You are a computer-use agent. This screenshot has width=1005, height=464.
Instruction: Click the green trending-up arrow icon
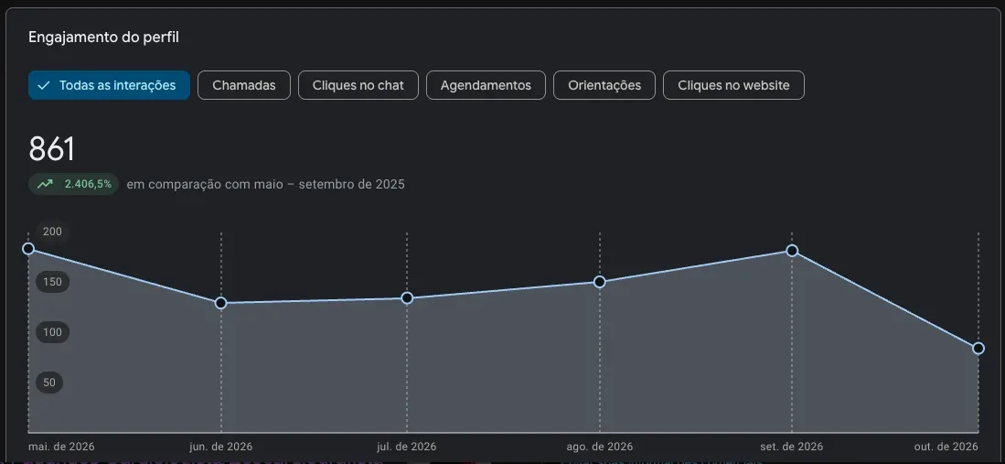(45, 184)
